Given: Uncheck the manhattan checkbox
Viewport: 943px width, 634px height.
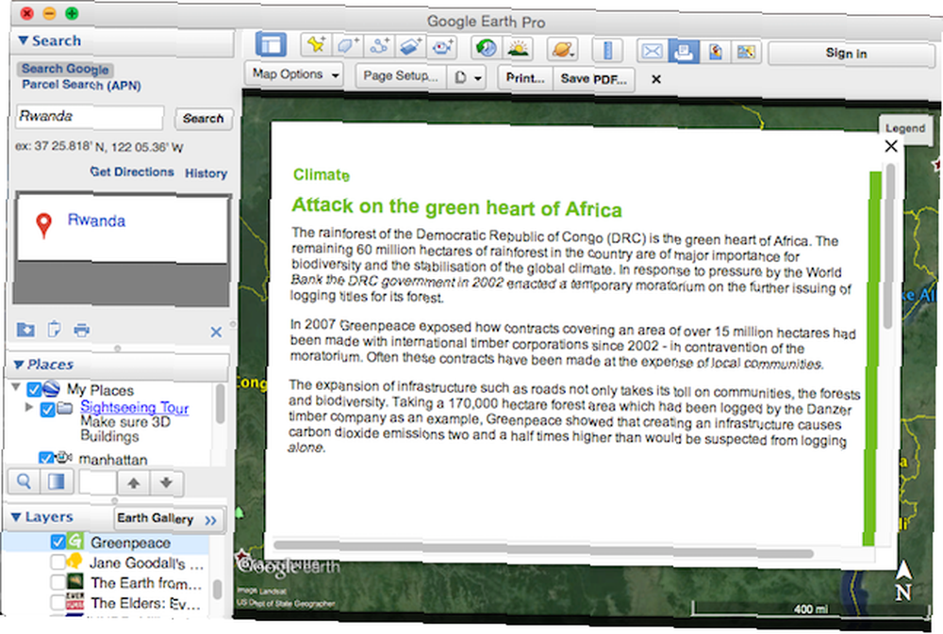Looking at the screenshot, I should tap(45, 459).
